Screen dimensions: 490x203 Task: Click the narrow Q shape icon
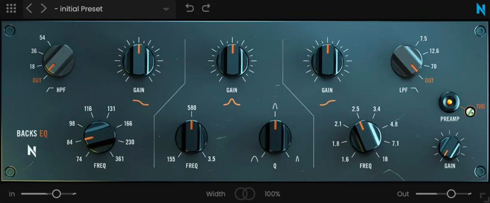pos(298,159)
